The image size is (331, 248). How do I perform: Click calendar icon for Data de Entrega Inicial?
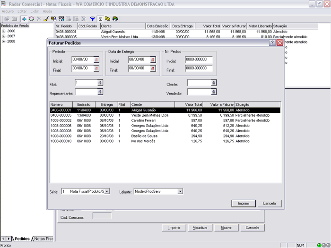153,60
